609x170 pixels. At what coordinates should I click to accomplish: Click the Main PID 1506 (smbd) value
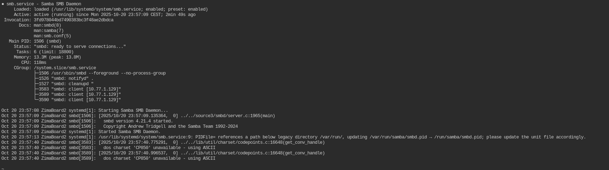click(47, 41)
